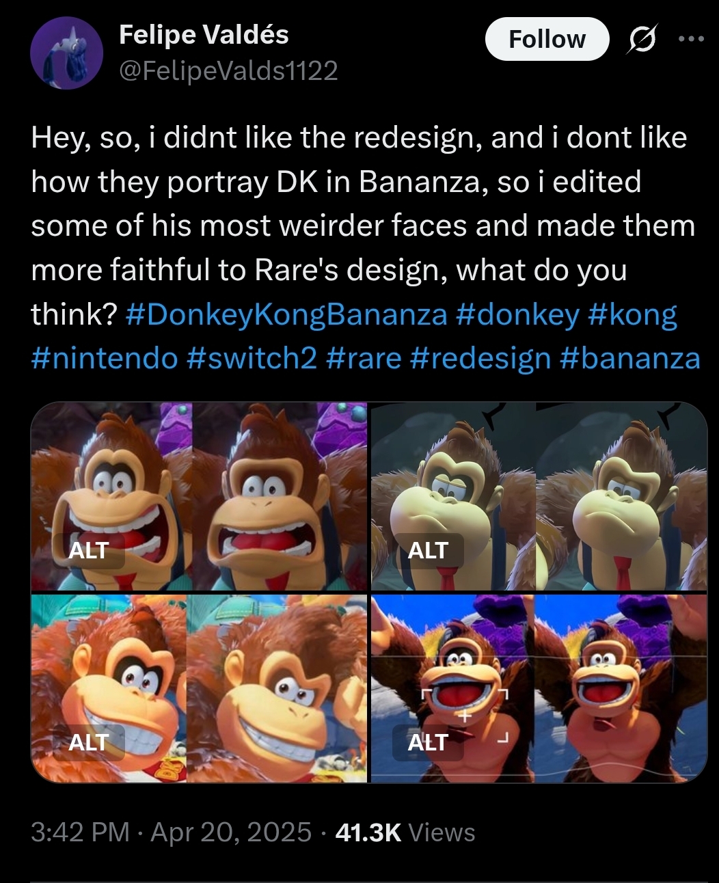Screen dimensions: 719x883
Task: Open the #switch2 hashtag
Action: (252, 358)
